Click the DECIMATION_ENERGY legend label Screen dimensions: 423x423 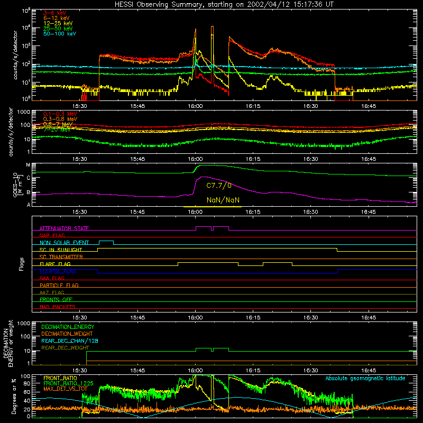(x=68, y=327)
